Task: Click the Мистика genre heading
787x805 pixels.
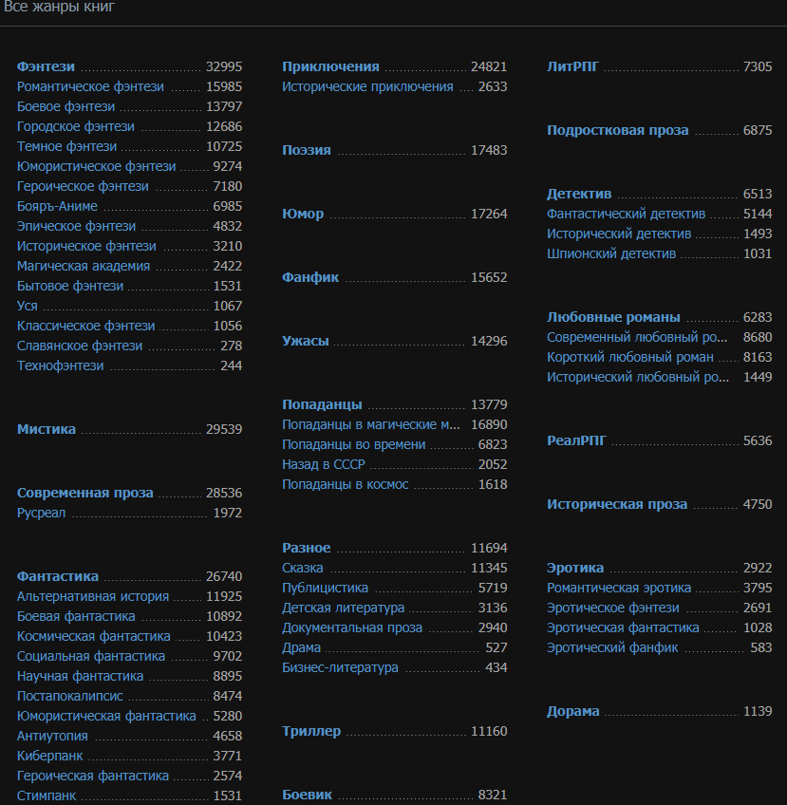Action: (47, 429)
